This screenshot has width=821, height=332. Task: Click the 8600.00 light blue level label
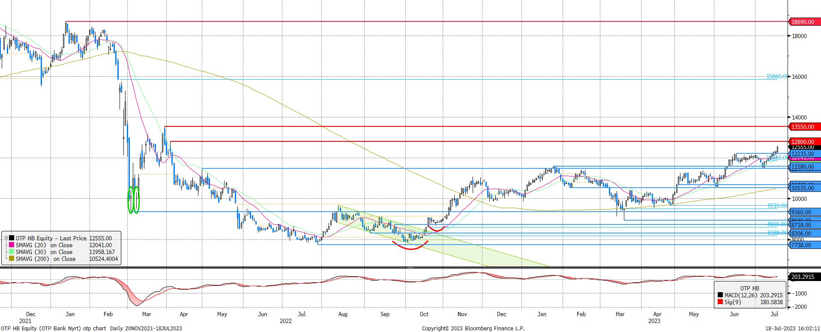pos(777,224)
